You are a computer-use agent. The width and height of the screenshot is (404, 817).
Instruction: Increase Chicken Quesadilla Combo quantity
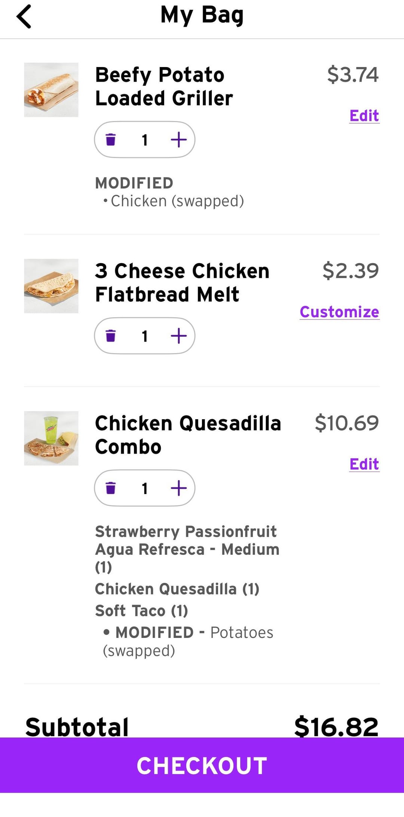tap(178, 488)
